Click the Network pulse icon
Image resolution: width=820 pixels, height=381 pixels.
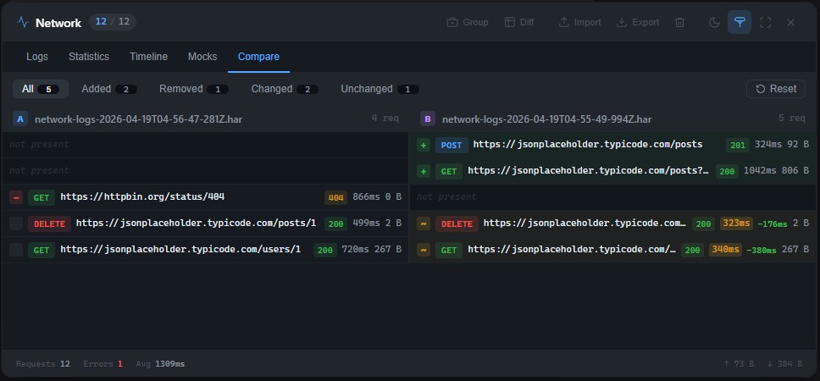click(23, 23)
